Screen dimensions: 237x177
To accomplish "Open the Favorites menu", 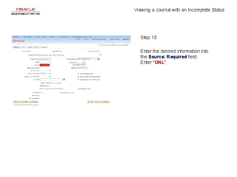I will tap(16, 37).
